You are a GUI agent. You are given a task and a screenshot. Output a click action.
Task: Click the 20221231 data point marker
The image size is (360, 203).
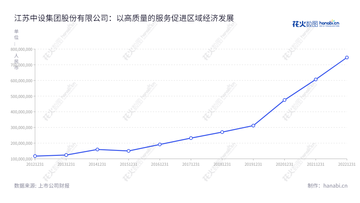pos(347,57)
